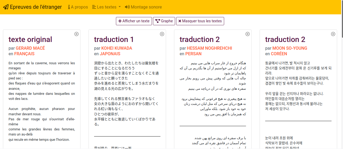Image resolution: width=343 pixels, height=149 pixels.
Task: Click the paper plane logo icon
Action: pos(6,7)
